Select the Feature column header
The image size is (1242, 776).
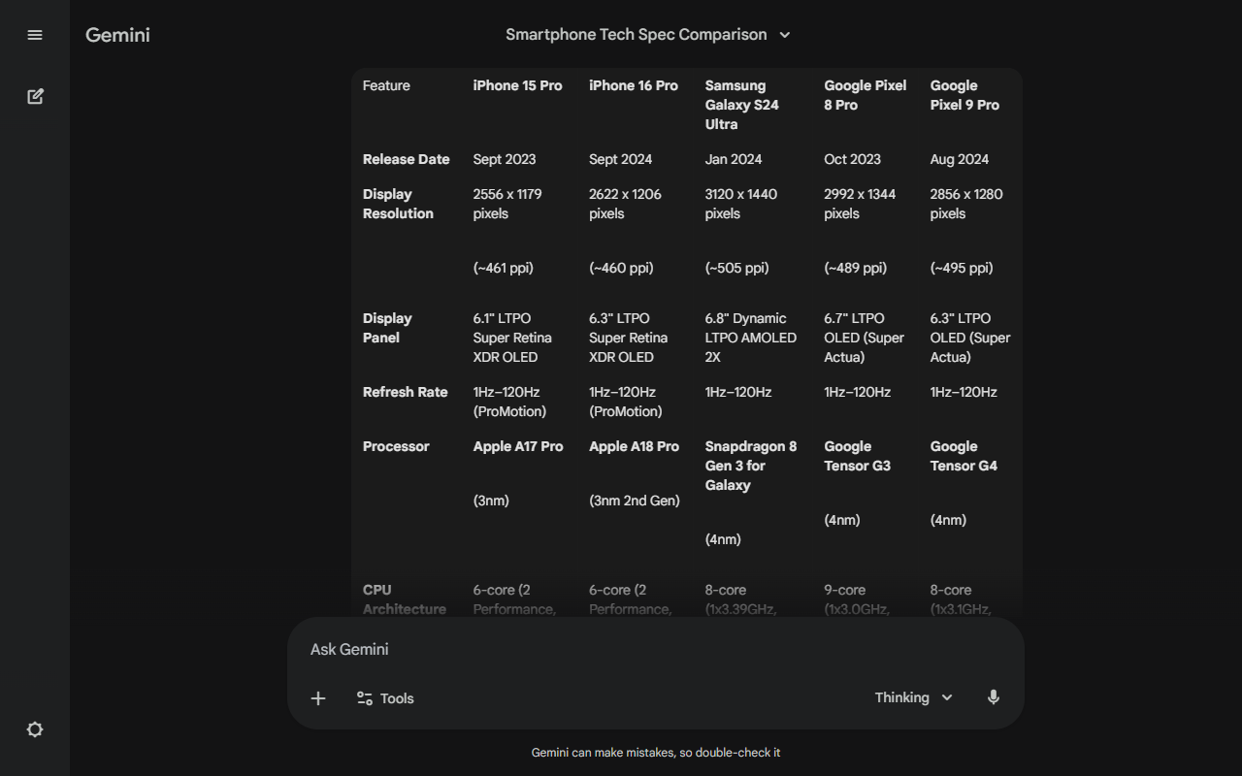[x=386, y=85]
